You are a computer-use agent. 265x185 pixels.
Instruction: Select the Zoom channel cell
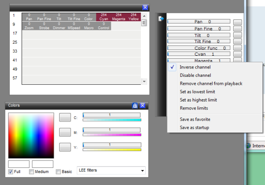point(29,26)
